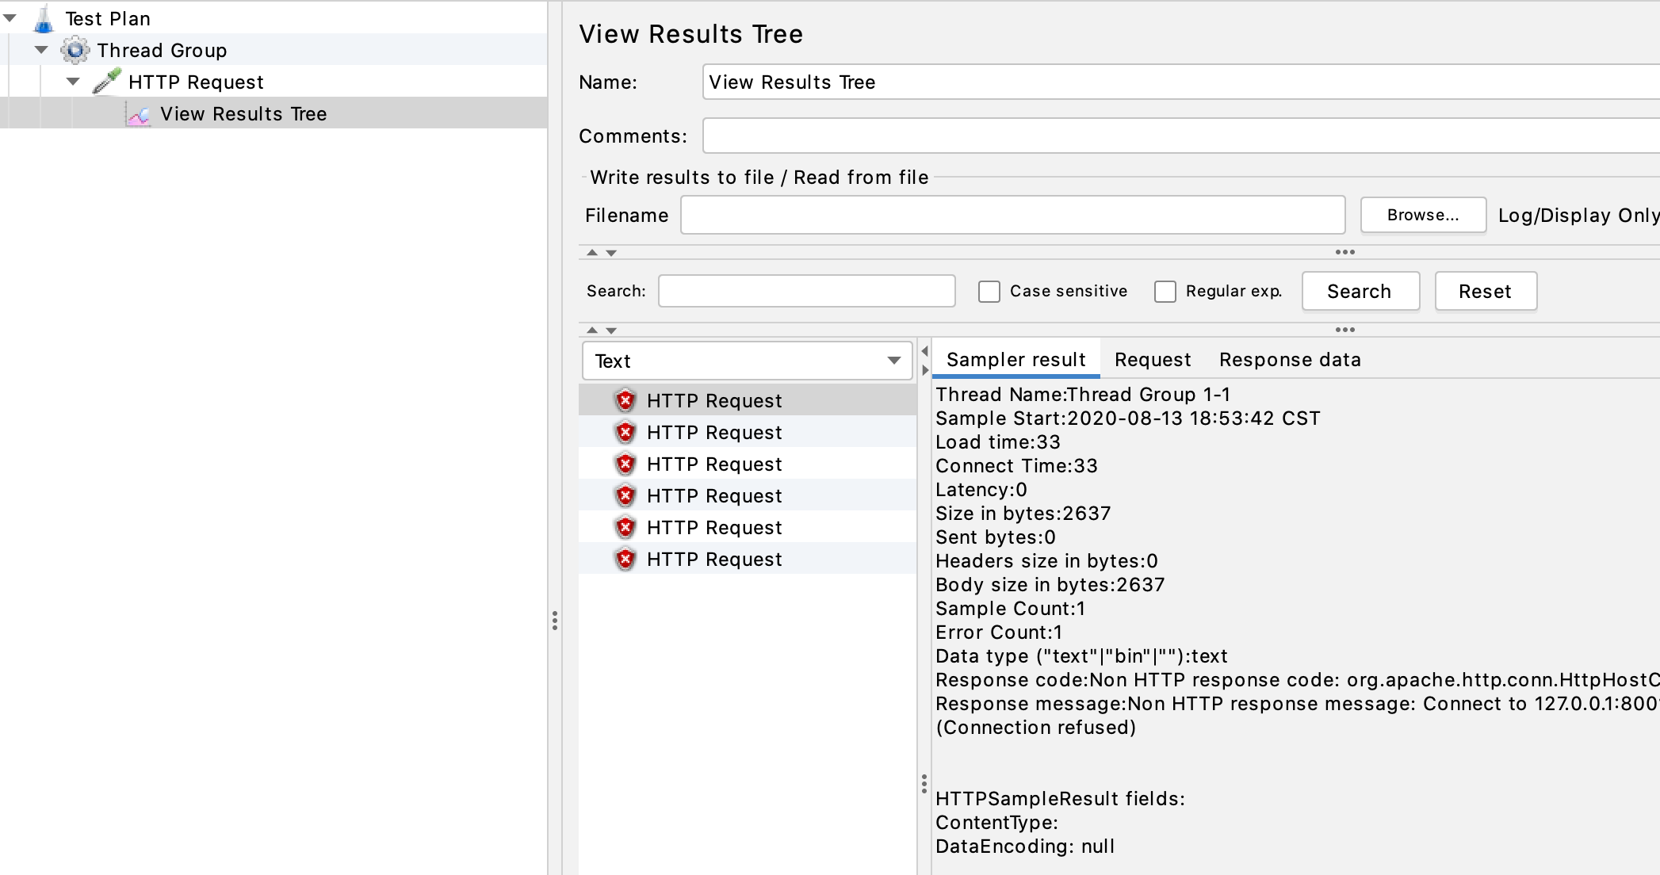Click the 'Log/Display Only' label

(1578, 216)
